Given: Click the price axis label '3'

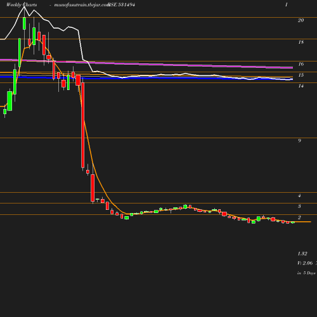Looking at the screenshot, I should (299, 206).
